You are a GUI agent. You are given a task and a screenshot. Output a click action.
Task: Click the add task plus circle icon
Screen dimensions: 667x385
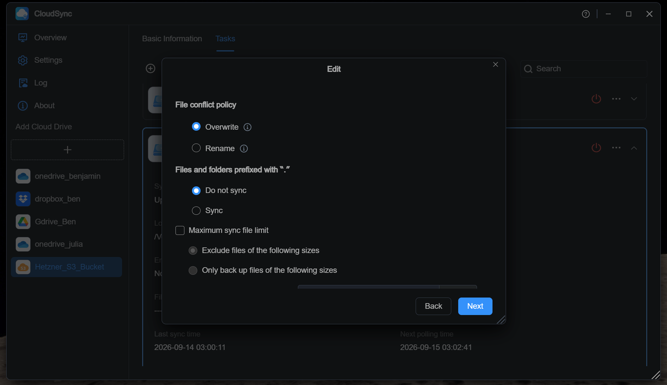(151, 68)
